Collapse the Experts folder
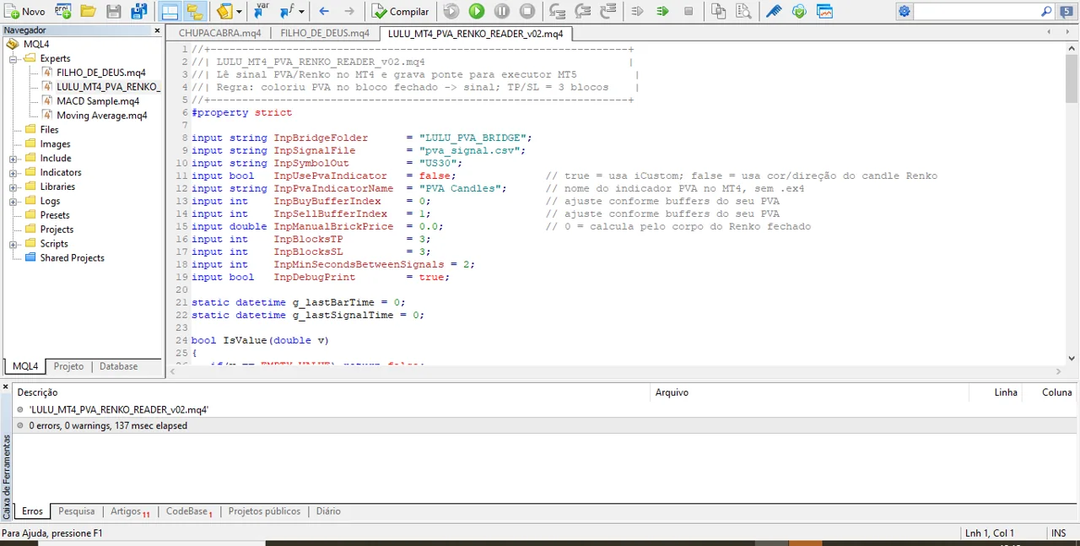 [x=13, y=59]
